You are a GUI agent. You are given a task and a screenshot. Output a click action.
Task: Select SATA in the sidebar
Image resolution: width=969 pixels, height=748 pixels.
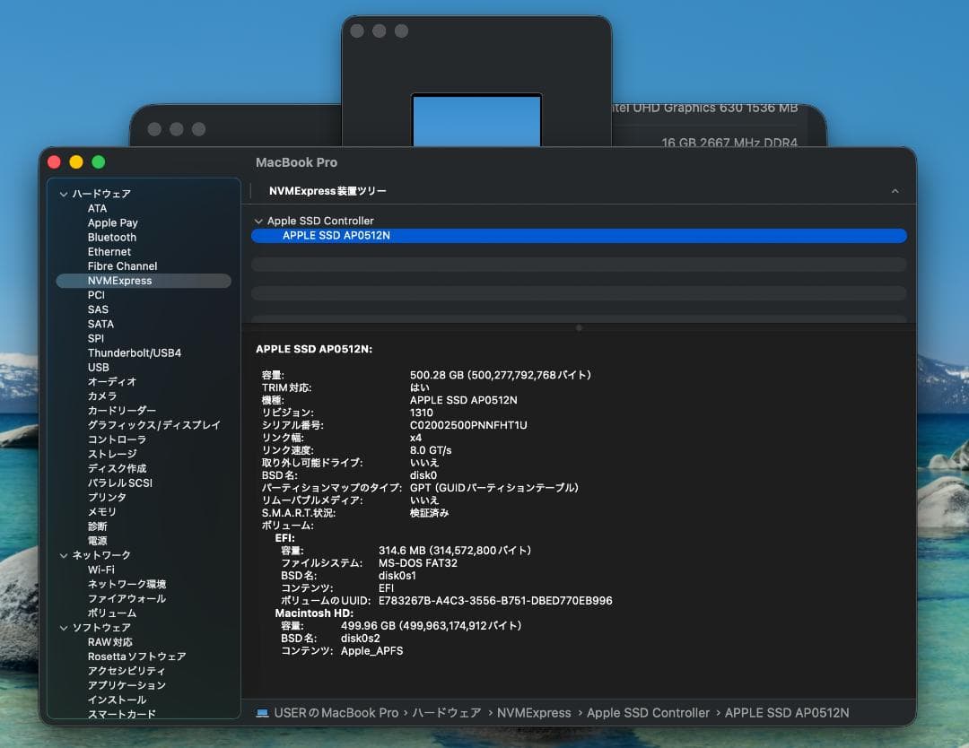(100, 325)
